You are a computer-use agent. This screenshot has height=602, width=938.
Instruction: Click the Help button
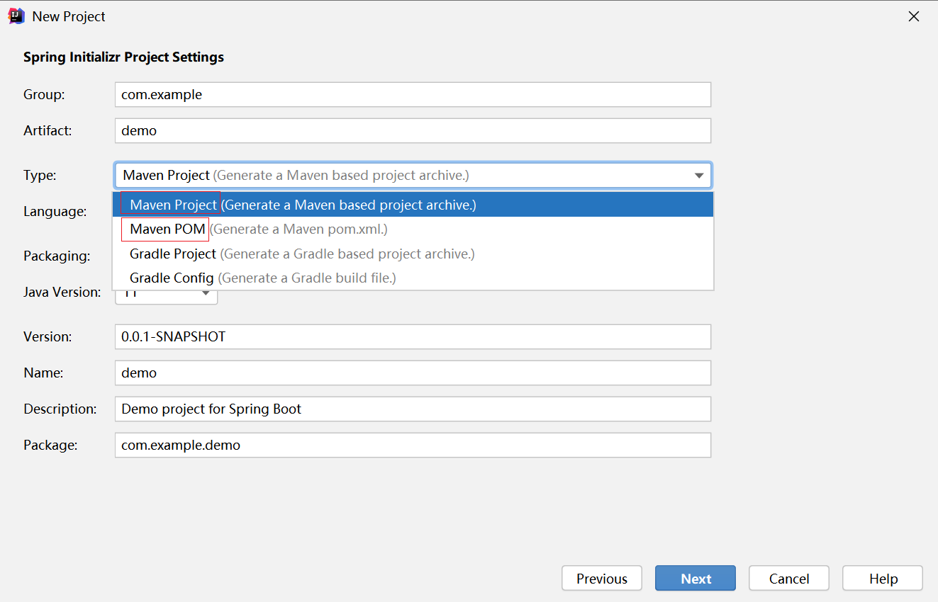point(882,578)
